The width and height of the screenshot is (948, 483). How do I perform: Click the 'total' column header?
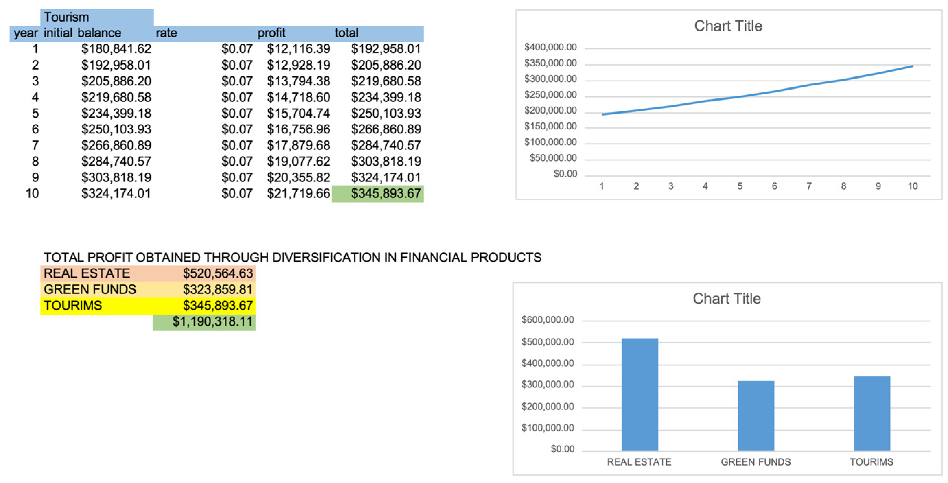point(347,33)
